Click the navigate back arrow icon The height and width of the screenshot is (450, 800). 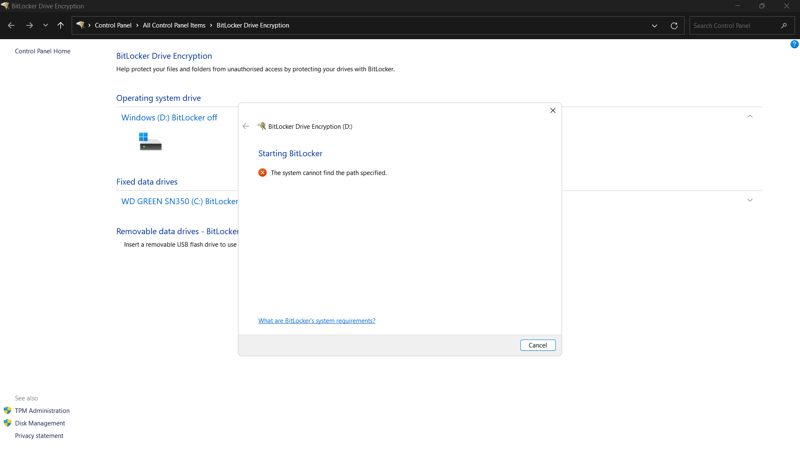(x=11, y=25)
